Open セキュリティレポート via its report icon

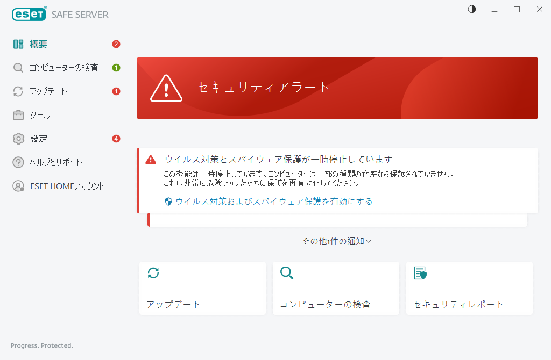(x=420, y=273)
